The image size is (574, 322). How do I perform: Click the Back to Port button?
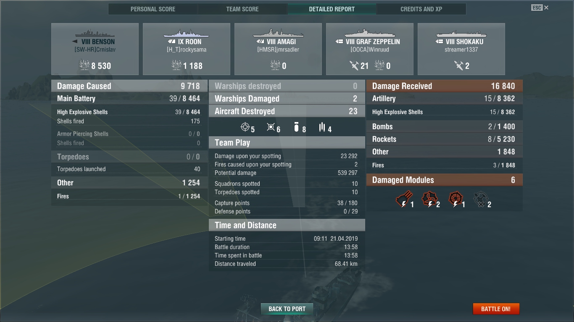(287, 309)
